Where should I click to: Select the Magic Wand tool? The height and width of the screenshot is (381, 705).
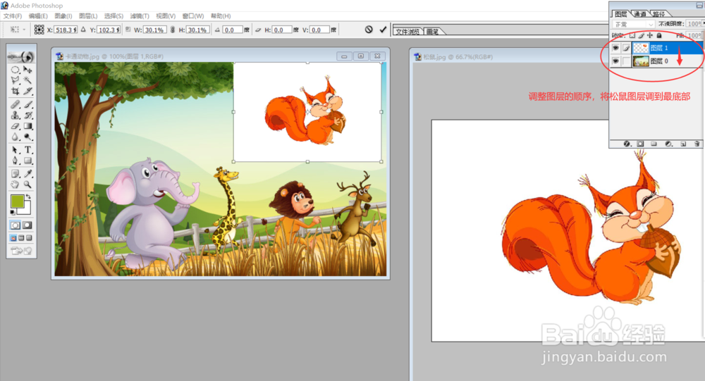pos(28,80)
